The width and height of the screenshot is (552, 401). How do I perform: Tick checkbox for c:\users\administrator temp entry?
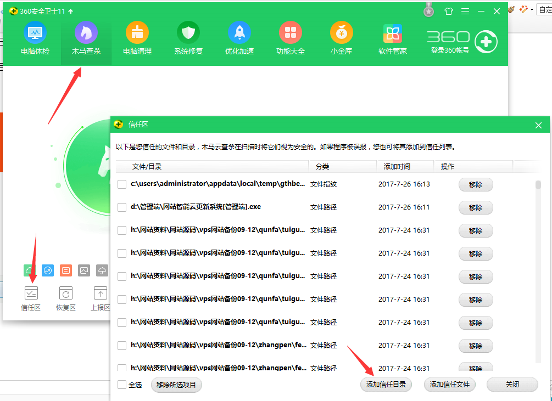[122, 184]
